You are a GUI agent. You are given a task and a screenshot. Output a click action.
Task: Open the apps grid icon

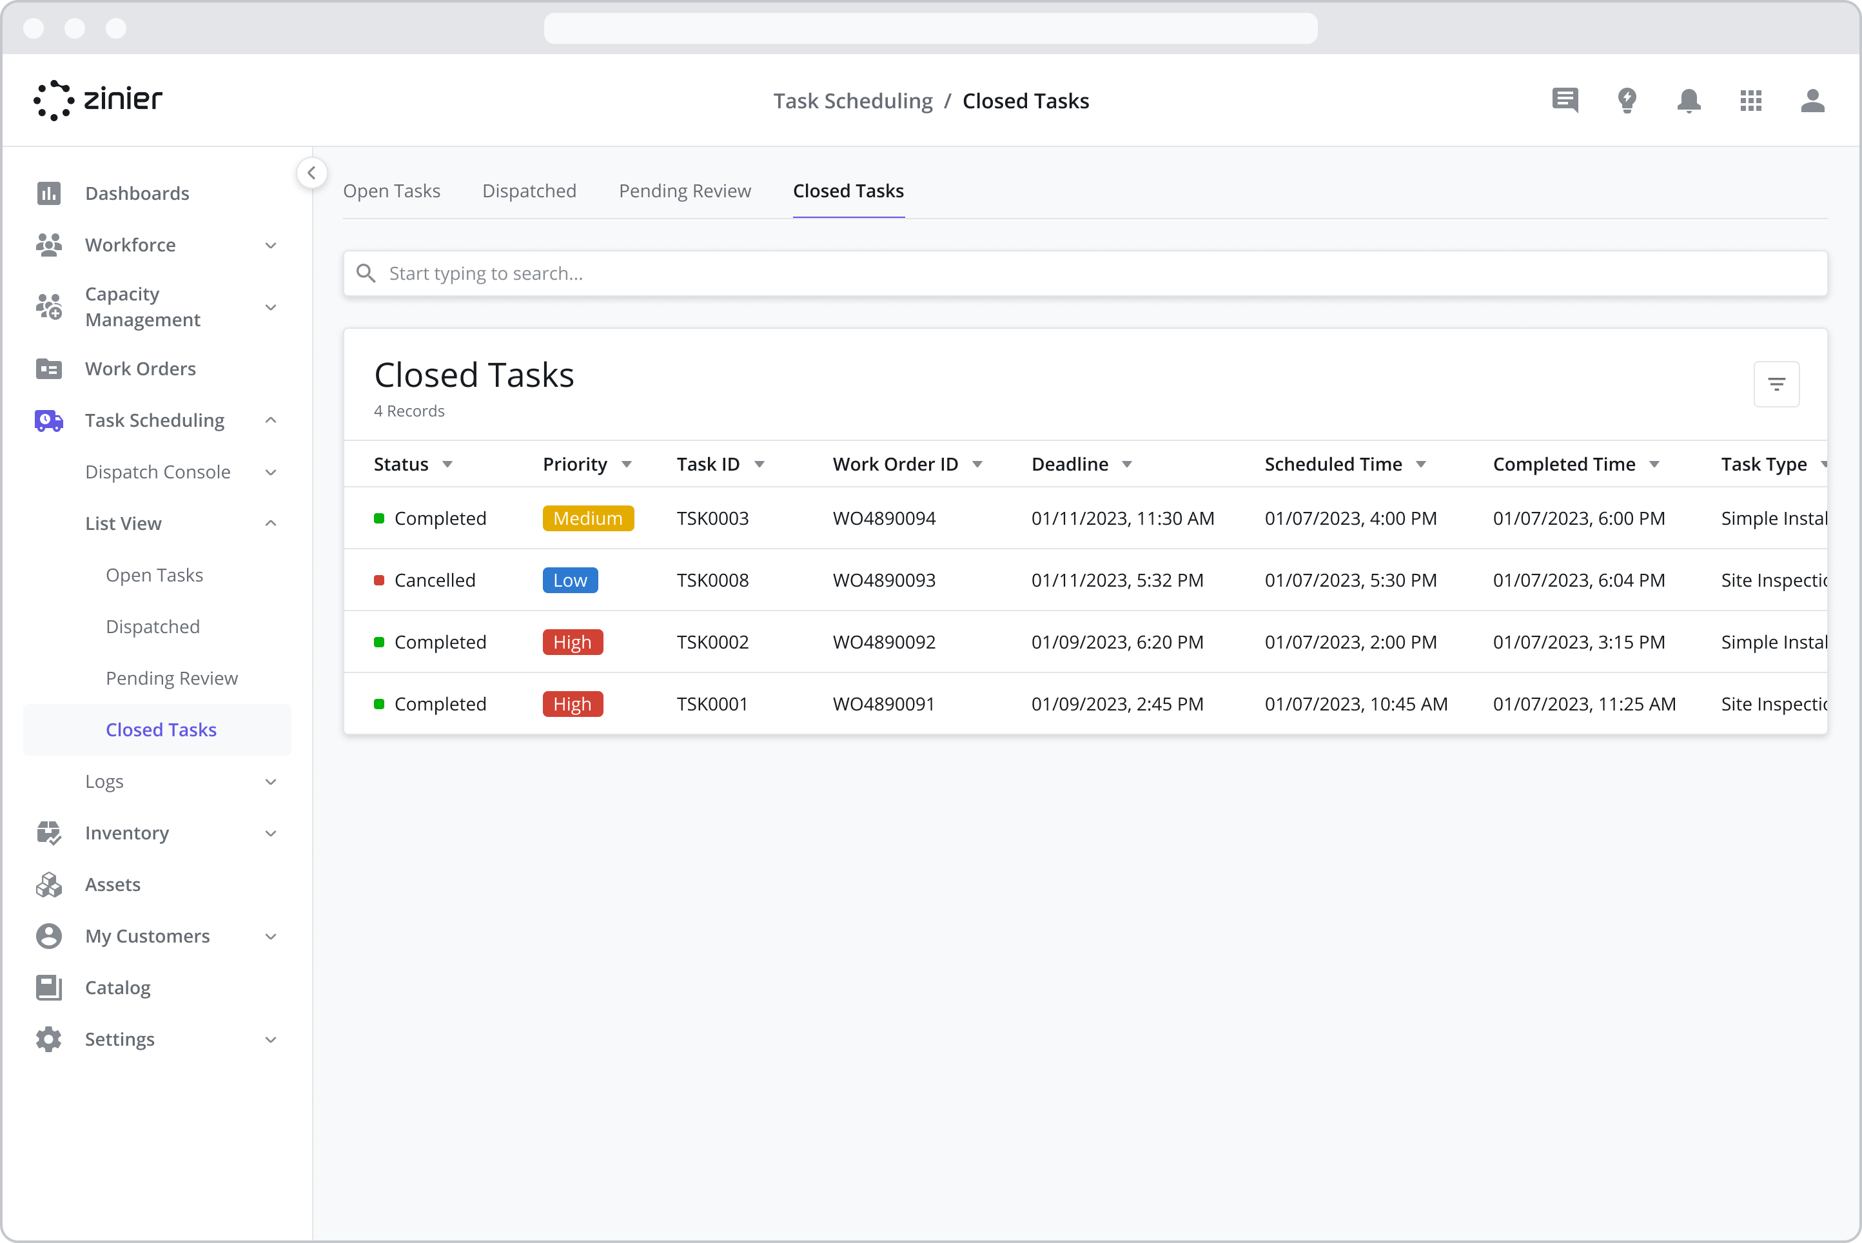coord(1750,101)
